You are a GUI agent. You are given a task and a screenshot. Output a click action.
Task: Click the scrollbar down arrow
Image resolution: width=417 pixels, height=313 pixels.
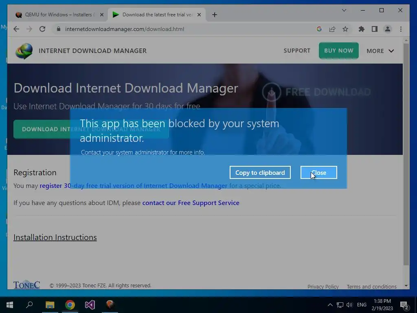pos(406,286)
